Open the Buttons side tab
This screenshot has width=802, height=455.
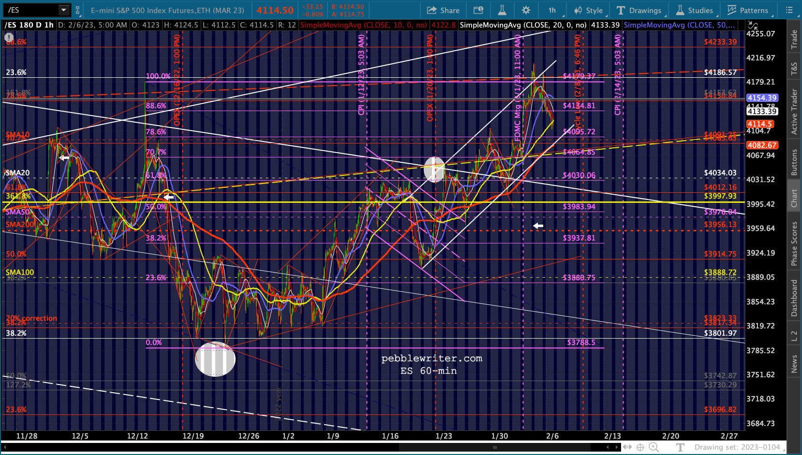pyautogui.click(x=794, y=162)
